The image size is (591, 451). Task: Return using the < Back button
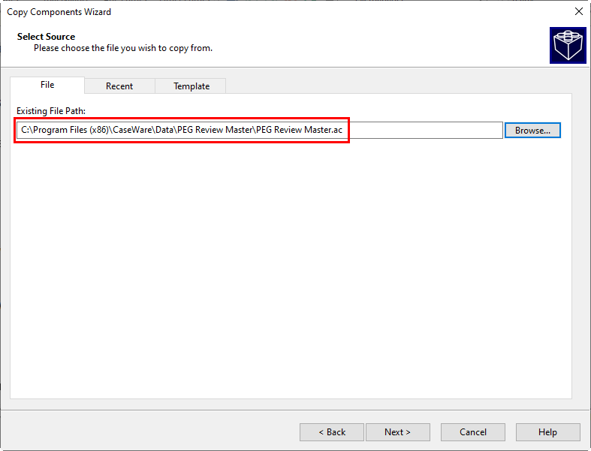tap(332, 431)
